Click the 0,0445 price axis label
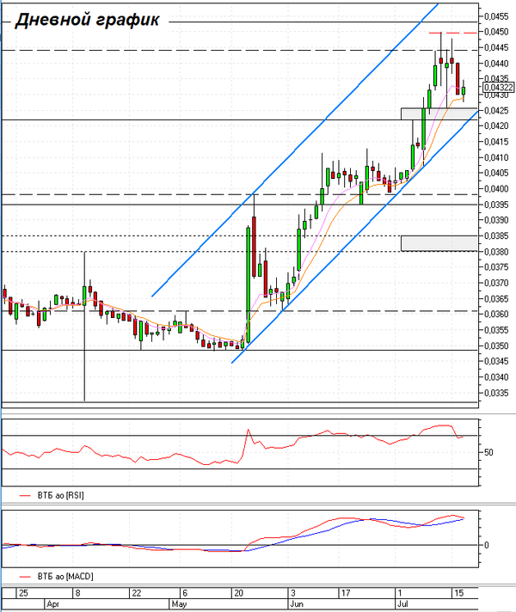The image size is (516, 612). tap(496, 47)
